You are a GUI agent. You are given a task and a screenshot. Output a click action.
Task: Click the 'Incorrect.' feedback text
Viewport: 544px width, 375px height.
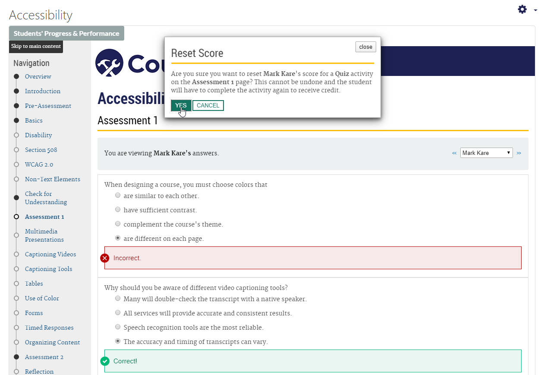coord(127,258)
